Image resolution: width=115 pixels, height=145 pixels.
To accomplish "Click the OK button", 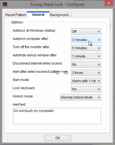I will (58, 138).
